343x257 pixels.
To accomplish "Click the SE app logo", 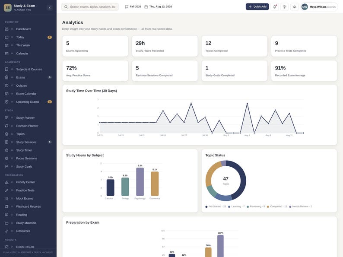I will coord(8,8).
